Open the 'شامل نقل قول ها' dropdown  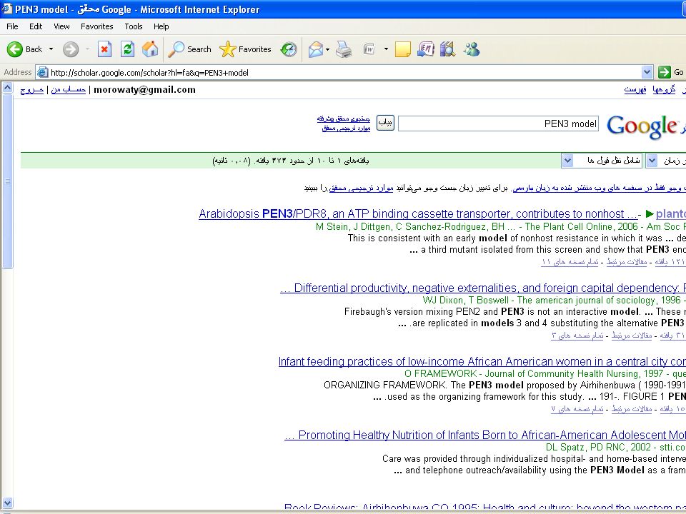point(602,161)
